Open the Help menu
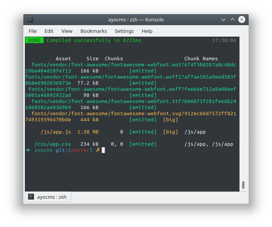 click(x=147, y=31)
